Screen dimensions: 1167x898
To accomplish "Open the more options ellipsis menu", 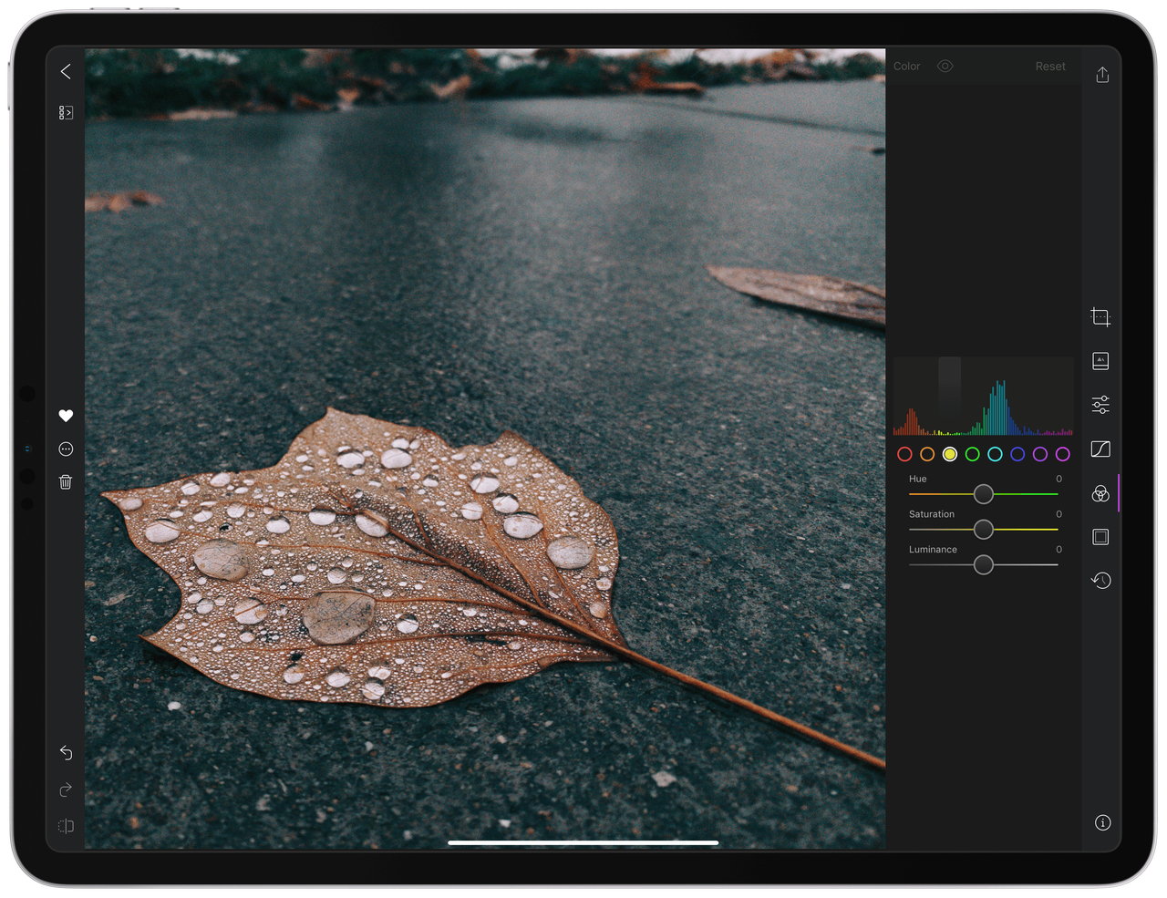I will click(x=66, y=449).
